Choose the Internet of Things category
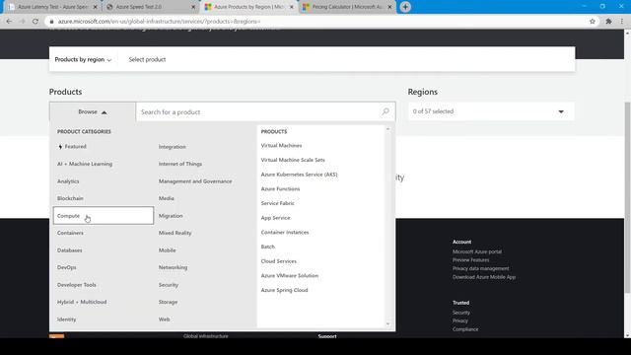 [x=180, y=164]
